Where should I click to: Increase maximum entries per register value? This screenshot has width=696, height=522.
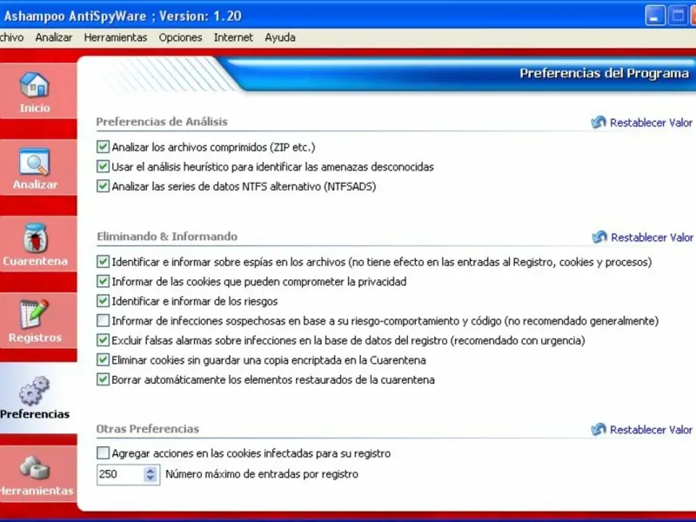pyautogui.click(x=150, y=471)
